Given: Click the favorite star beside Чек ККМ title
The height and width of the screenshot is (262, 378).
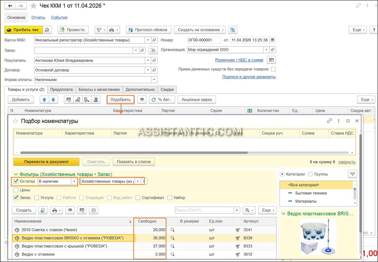Looking at the screenshot, I should point(33,6).
